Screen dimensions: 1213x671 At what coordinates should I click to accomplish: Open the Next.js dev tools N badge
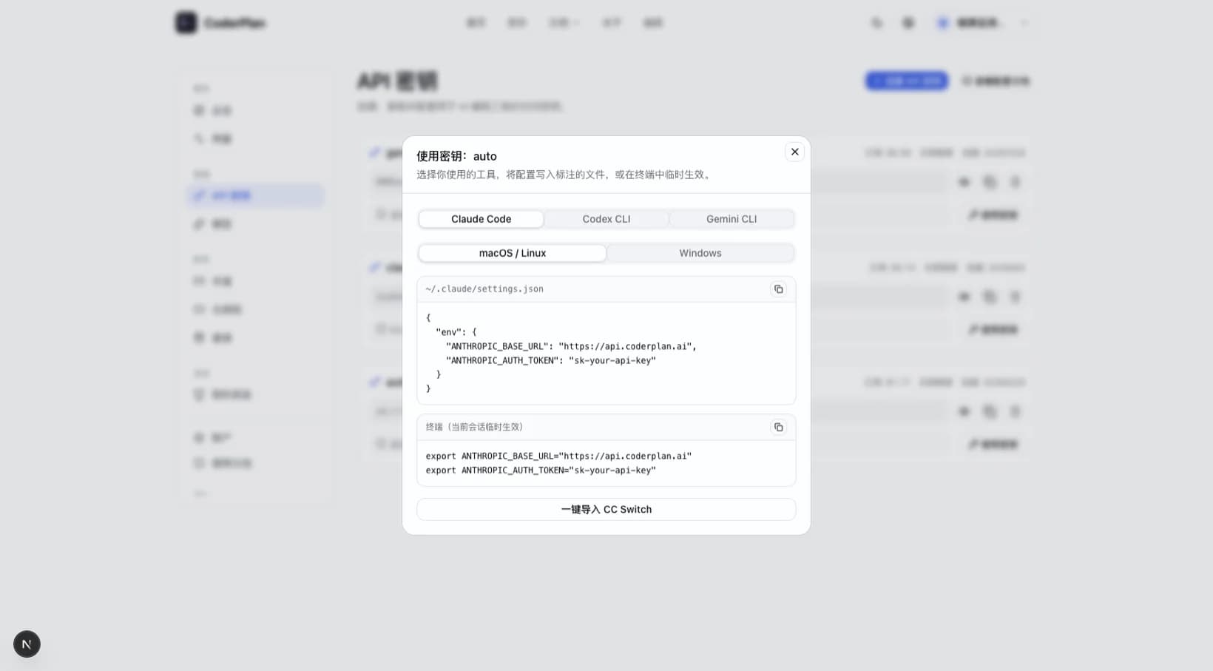point(27,644)
